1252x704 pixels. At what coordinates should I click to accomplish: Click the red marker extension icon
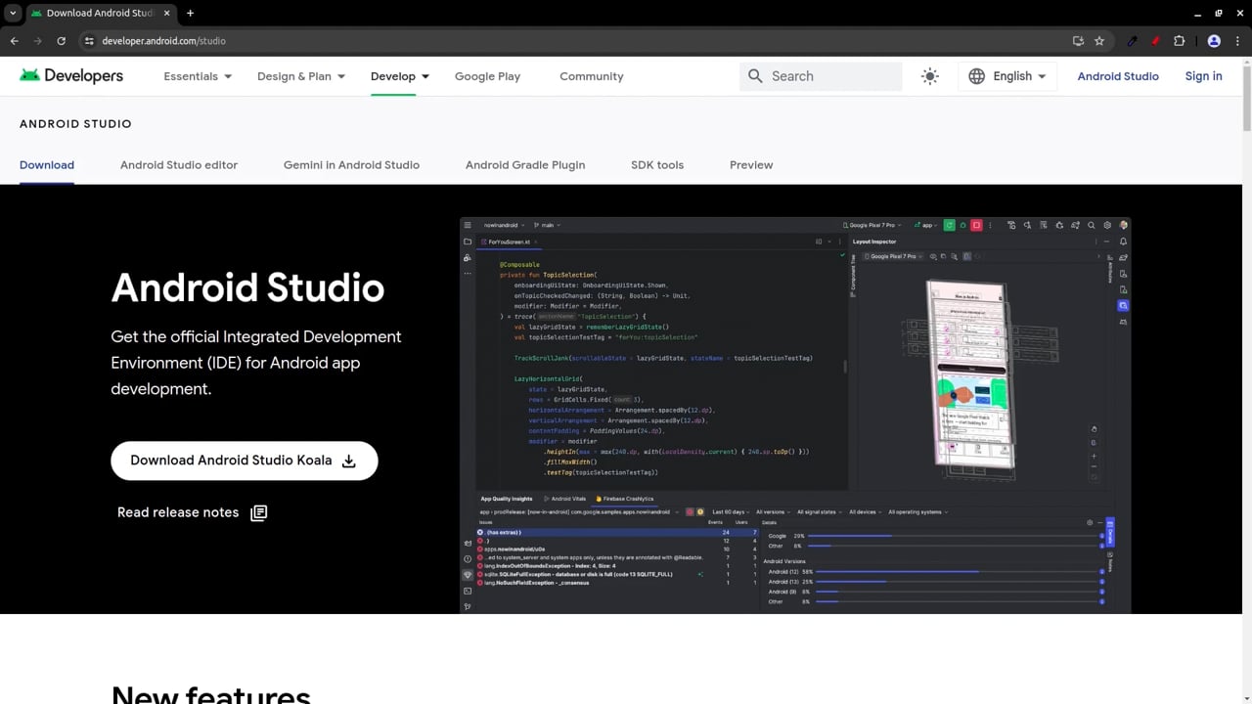click(1155, 41)
